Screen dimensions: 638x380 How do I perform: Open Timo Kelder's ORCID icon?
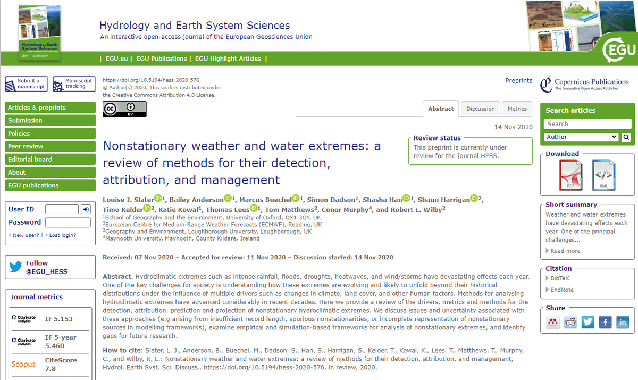pyautogui.click(x=147, y=209)
